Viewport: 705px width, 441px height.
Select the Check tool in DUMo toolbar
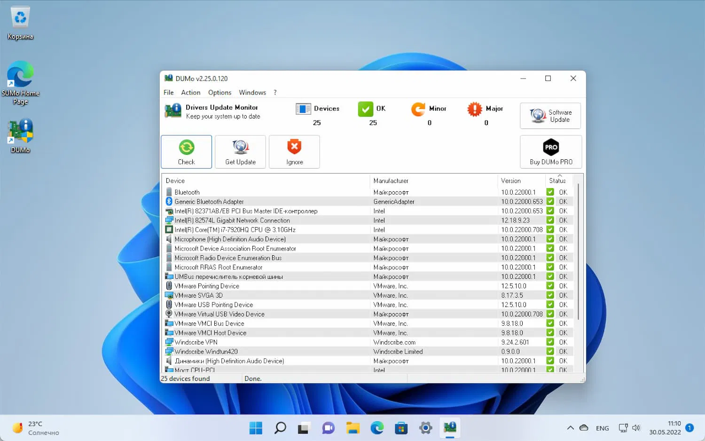click(x=186, y=151)
